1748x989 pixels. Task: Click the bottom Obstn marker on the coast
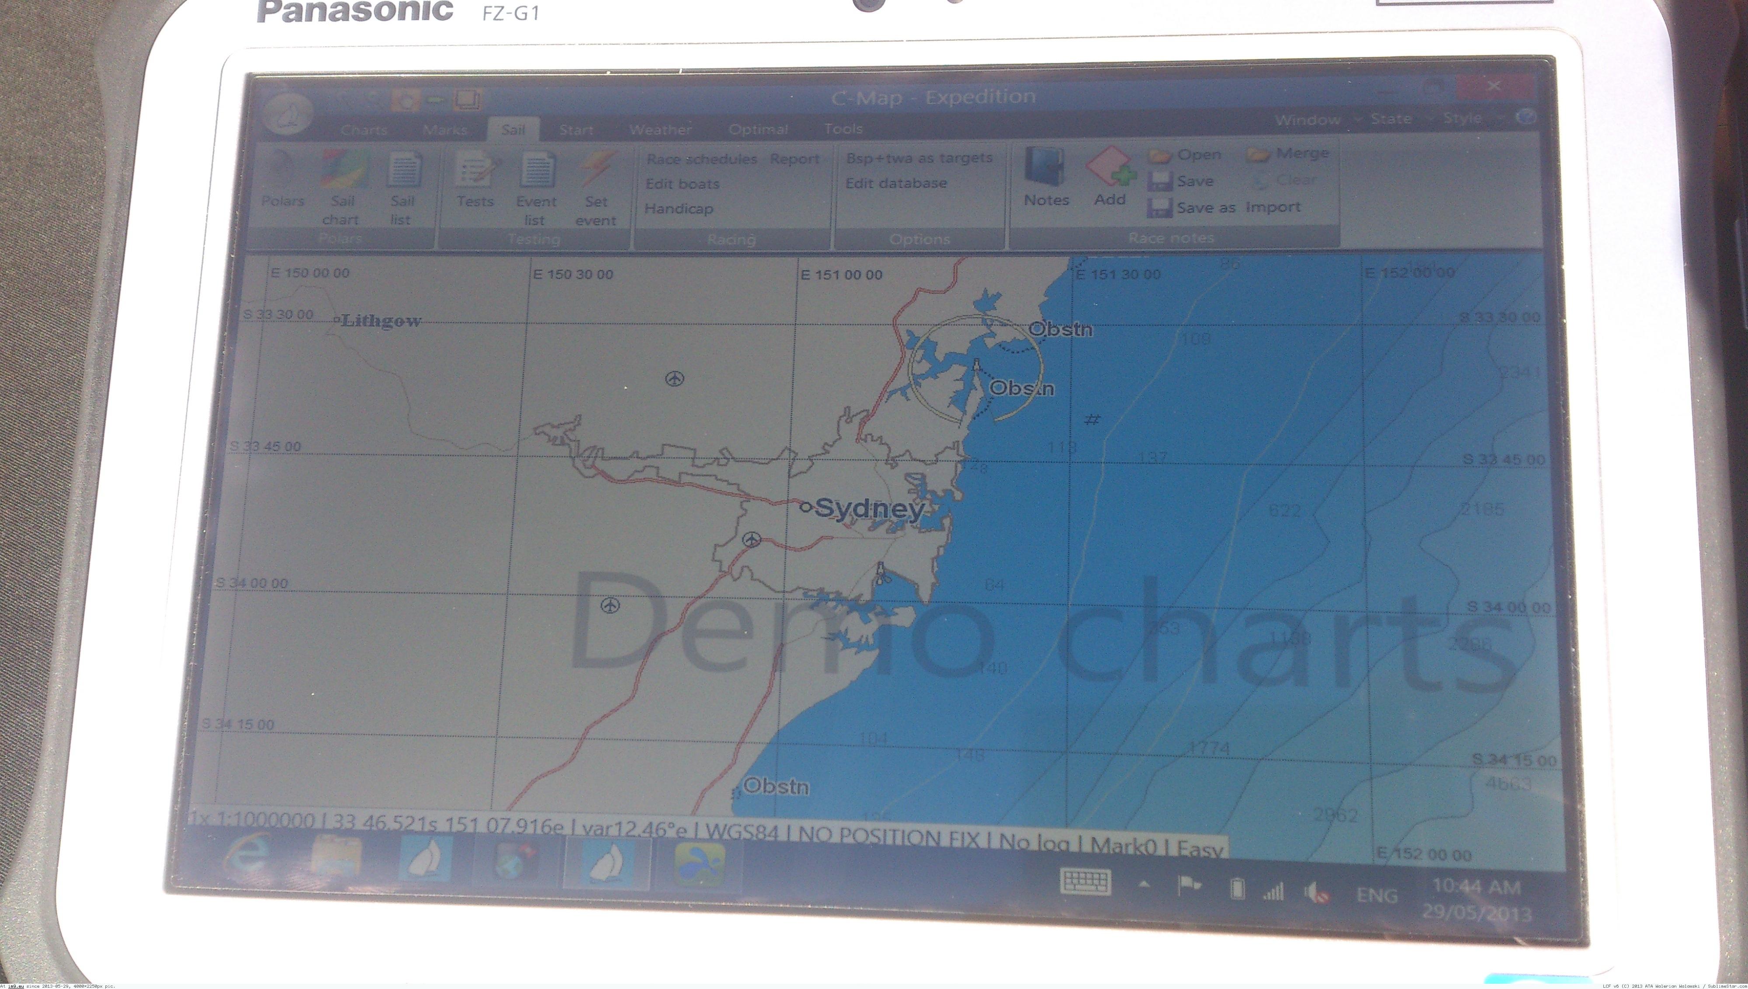776,786
